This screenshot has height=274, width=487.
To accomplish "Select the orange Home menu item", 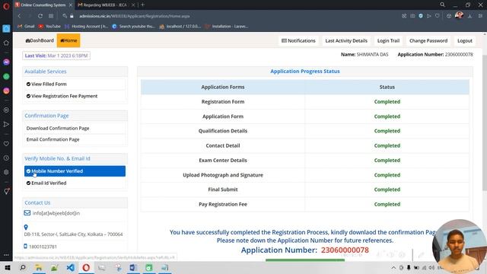I will pos(68,40).
